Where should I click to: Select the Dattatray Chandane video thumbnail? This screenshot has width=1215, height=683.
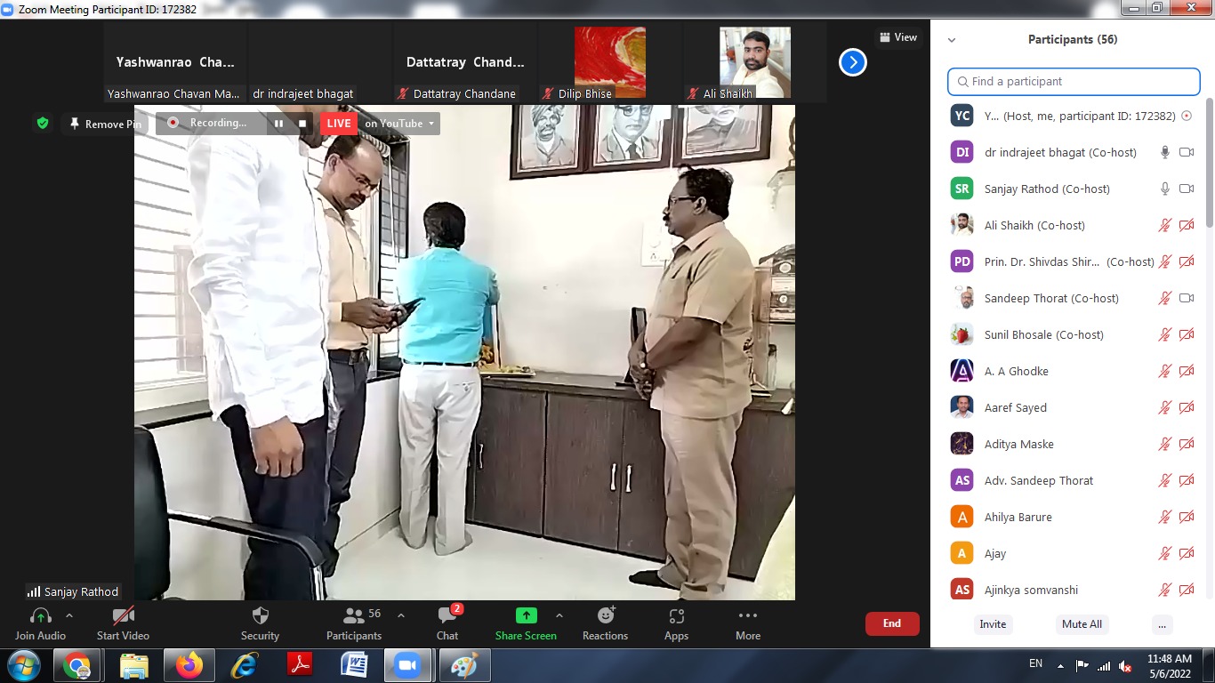[x=465, y=63]
